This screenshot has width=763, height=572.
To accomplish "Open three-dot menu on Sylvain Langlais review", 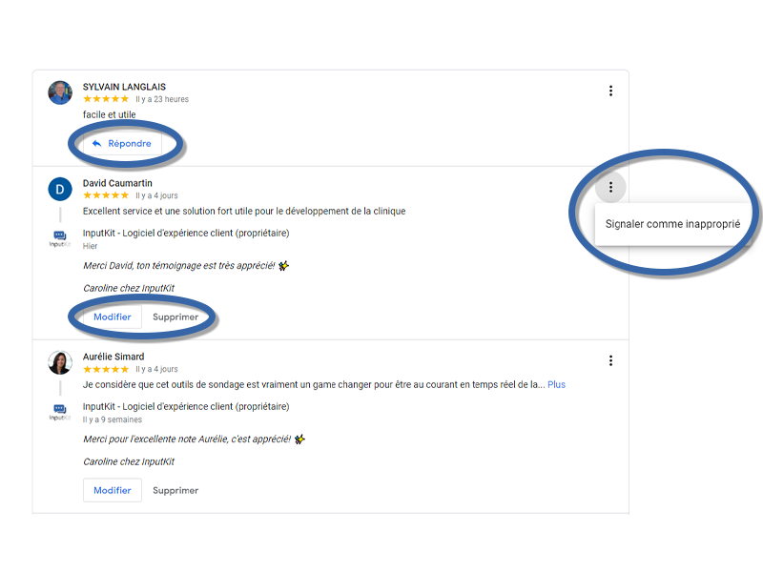I will coord(610,92).
